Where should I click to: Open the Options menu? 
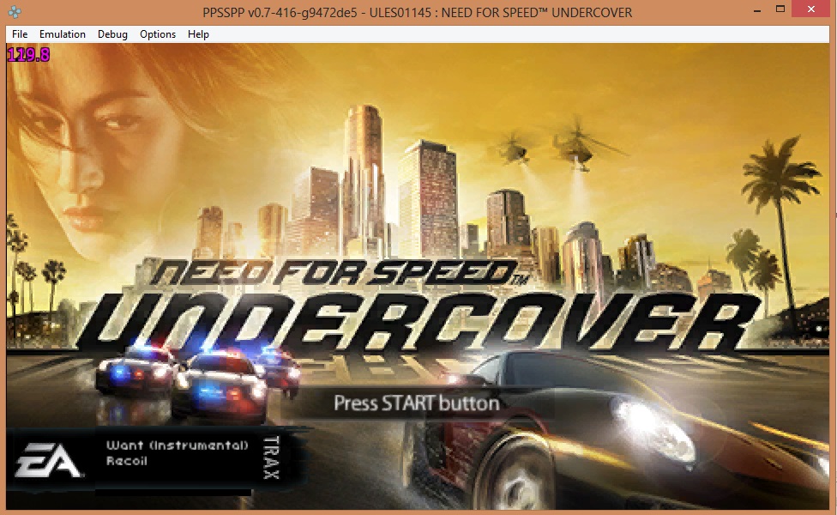point(158,34)
